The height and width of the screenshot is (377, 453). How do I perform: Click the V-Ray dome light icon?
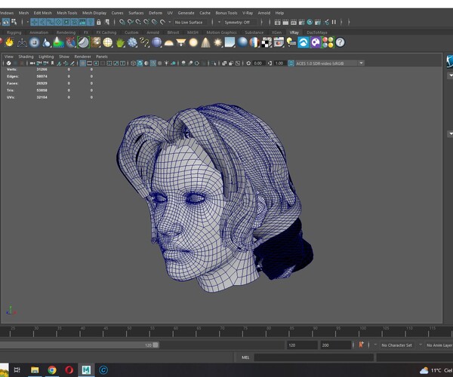[168, 43]
